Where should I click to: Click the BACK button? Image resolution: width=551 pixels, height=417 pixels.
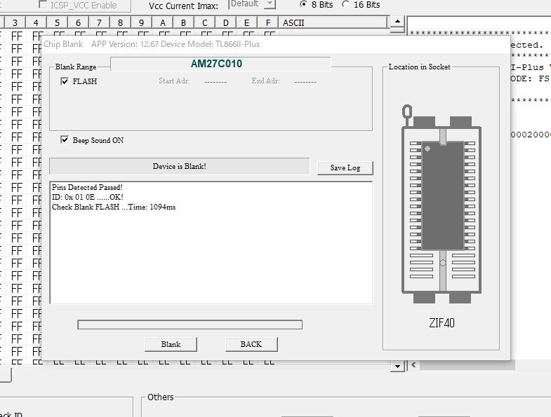pyautogui.click(x=251, y=344)
